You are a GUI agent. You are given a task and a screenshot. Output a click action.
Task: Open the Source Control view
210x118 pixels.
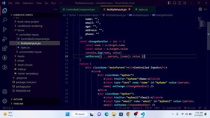[x=5, y=29]
